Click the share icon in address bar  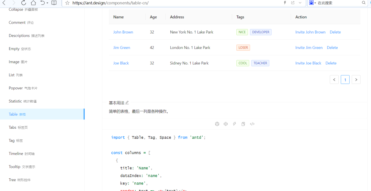tap(293, 3)
